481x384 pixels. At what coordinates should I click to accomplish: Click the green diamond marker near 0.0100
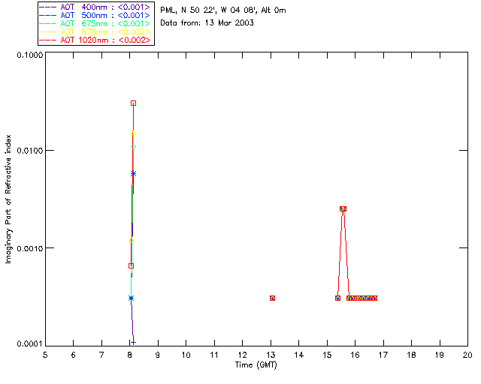tap(134, 147)
